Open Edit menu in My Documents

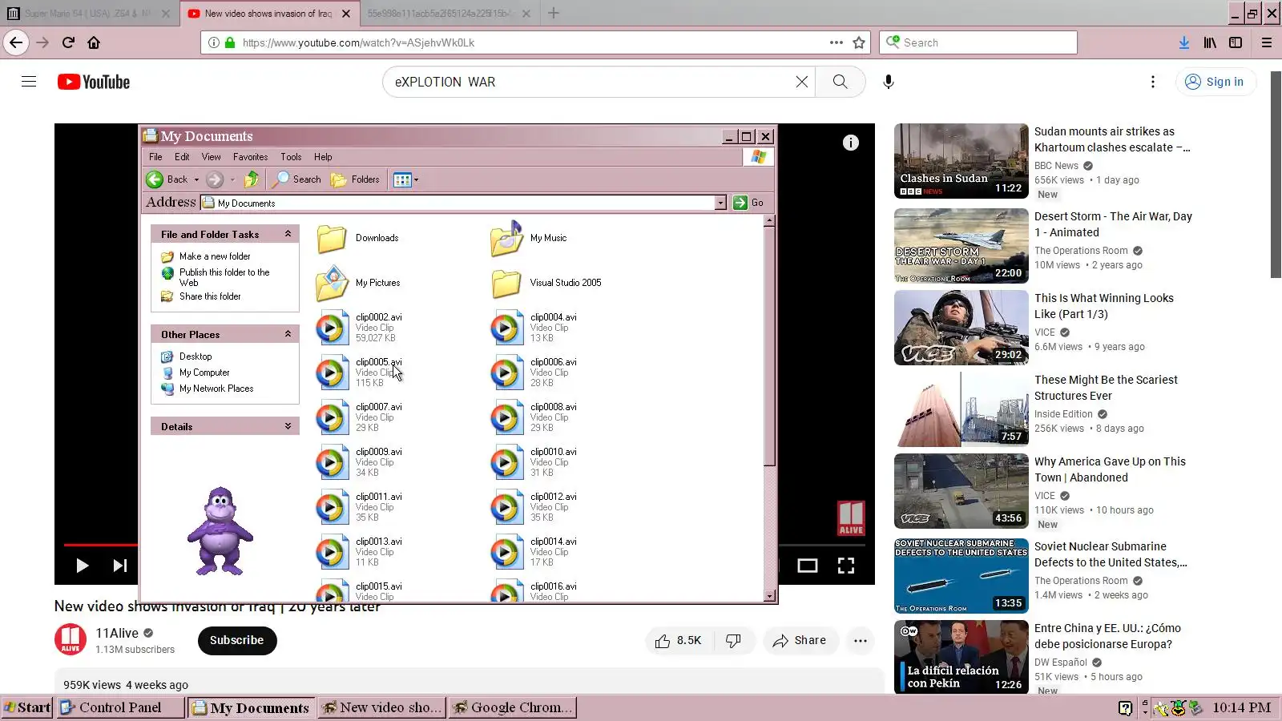tap(182, 157)
